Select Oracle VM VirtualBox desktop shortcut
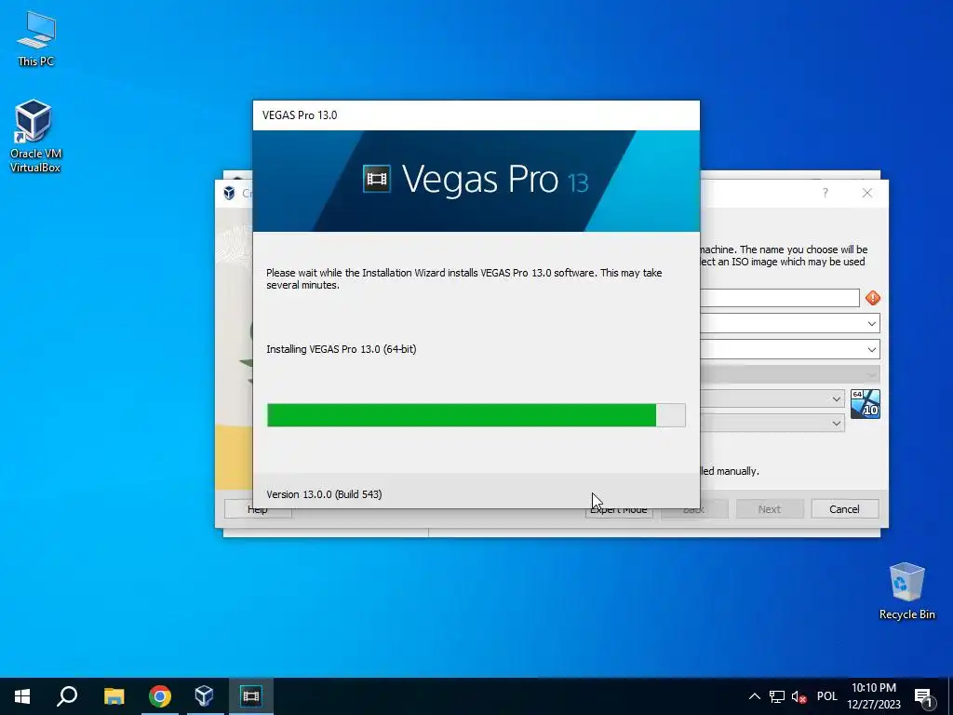953x715 pixels. pyautogui.click(x=34, y=136)
